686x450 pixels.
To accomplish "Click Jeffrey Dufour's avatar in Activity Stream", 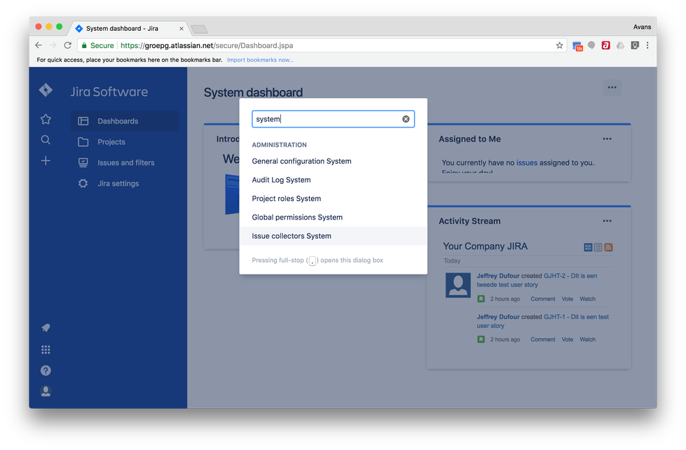I will coord(457,285).
